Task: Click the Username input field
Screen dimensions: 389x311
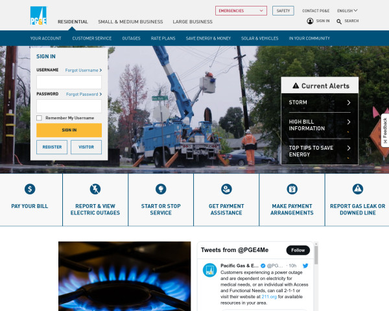Action: pyautogui.click(x=69, y=82)
